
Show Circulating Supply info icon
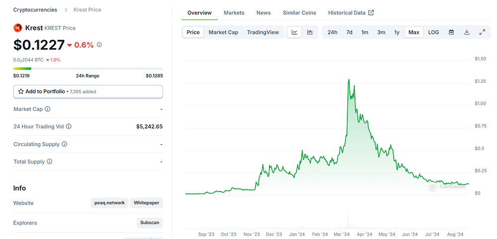click(64, 144)
